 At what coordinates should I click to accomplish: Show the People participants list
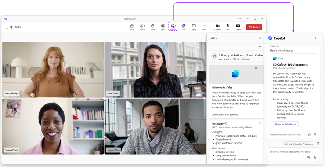pyautogui.click(x=142, y=26)
